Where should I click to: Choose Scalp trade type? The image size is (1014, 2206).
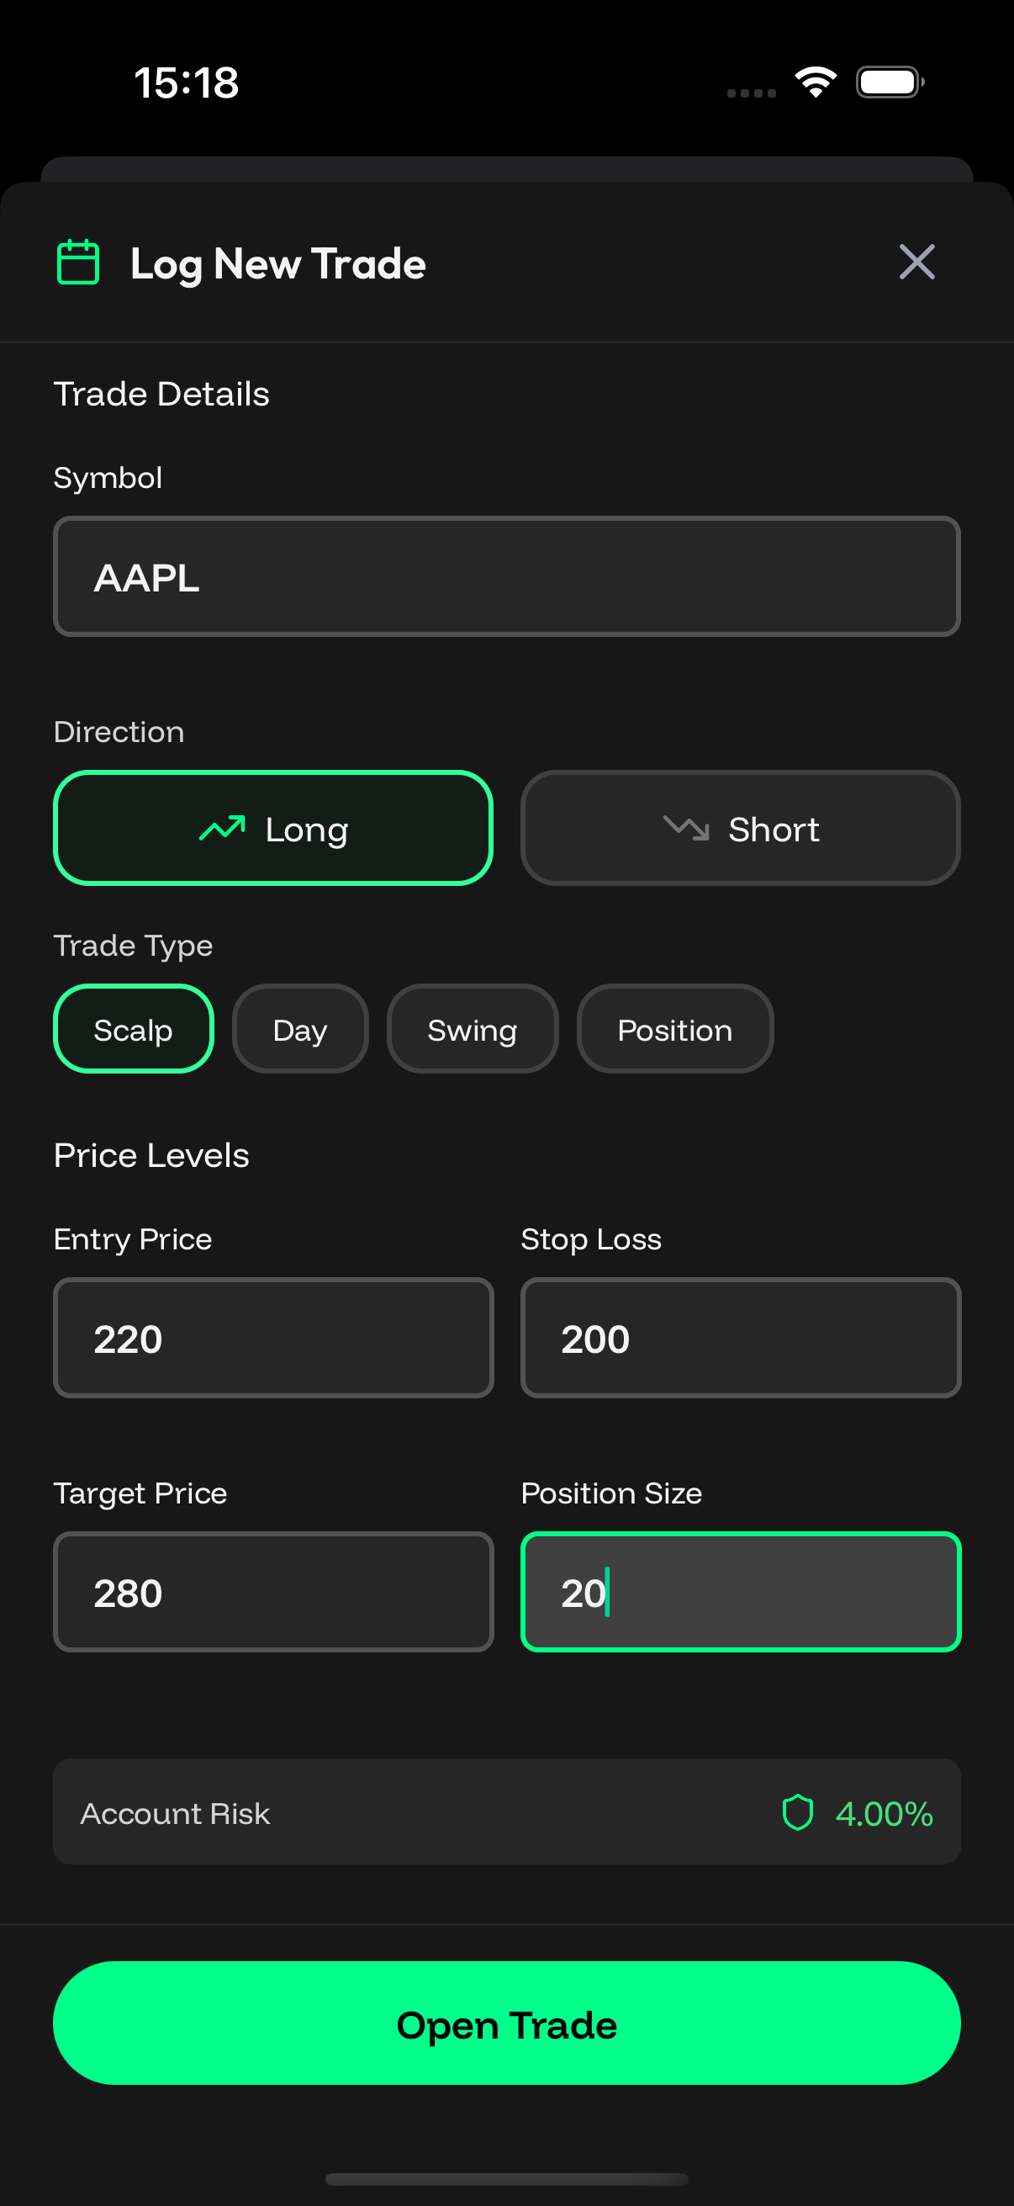click(134, 1028)
